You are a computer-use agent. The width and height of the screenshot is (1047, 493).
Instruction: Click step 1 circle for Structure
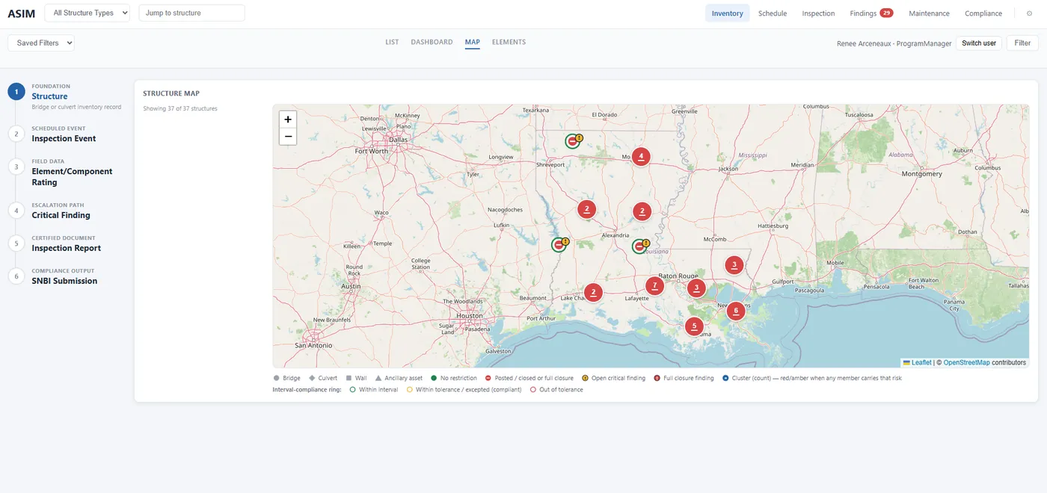(16, 92)
